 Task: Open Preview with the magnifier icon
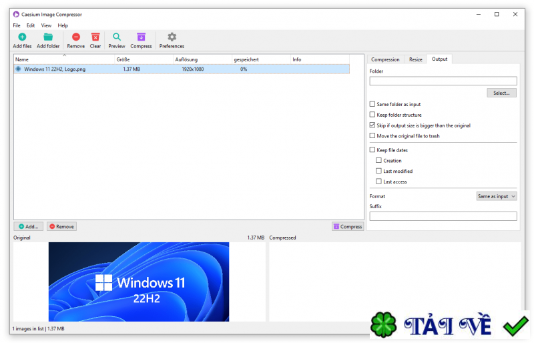(117, 37)
